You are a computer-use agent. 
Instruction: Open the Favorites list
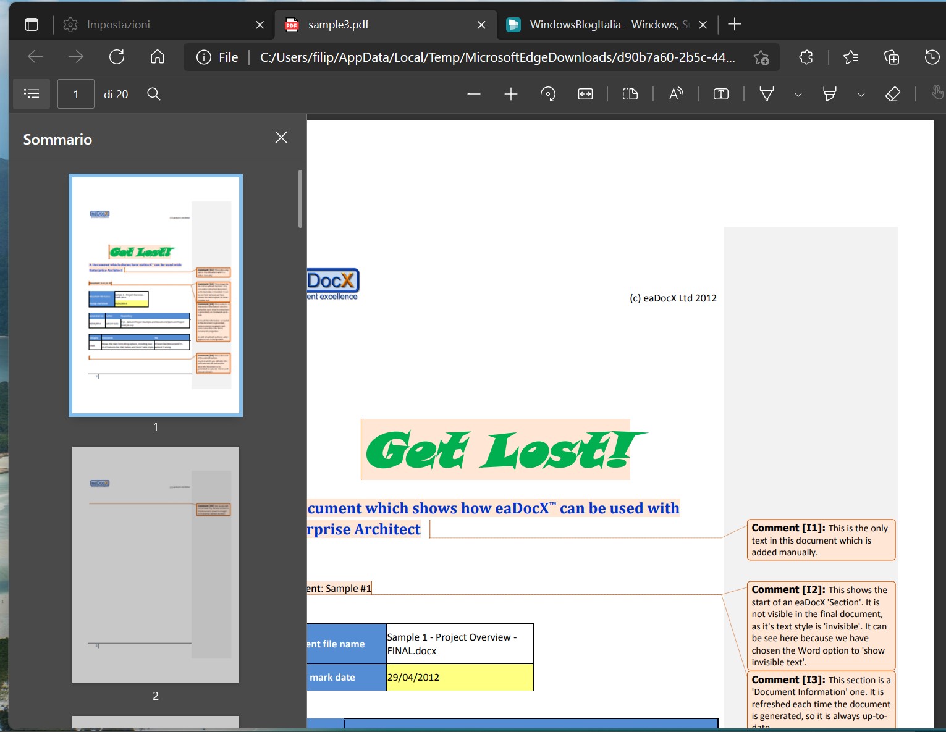click(x=851, y=57)
